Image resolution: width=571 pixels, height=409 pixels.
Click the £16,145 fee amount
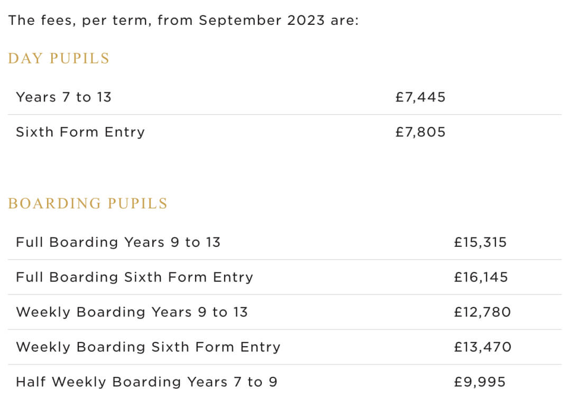(481, 277)
